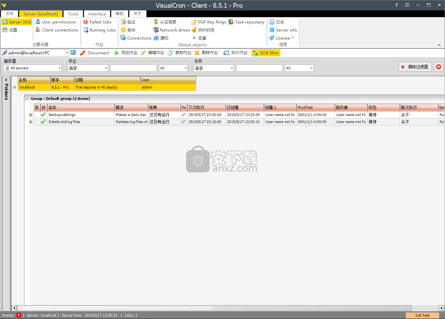Switch to Interface tab
This screenshot has height=319, width=445.
tap(97, 14)
